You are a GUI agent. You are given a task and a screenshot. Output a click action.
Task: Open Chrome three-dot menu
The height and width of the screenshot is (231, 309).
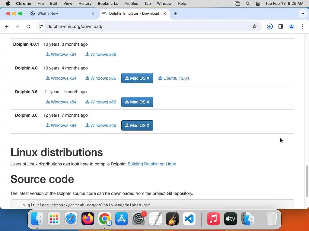pyautogui.click(x=302, y=26)
